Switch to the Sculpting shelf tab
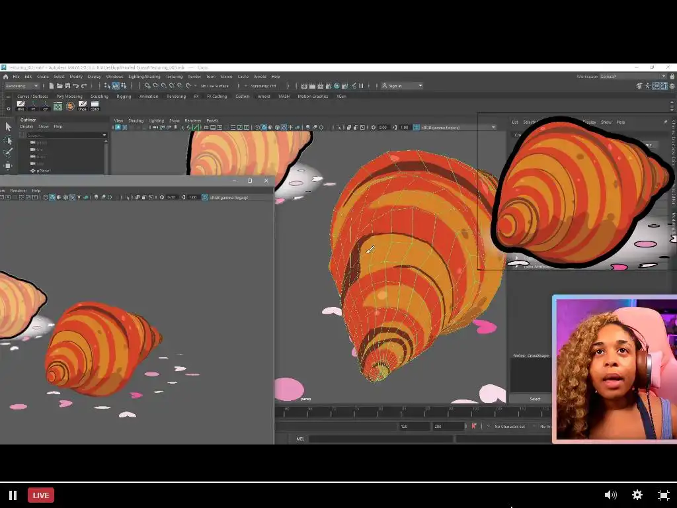The height and width of the screenshot is (508, 677). tap(99, 97)
